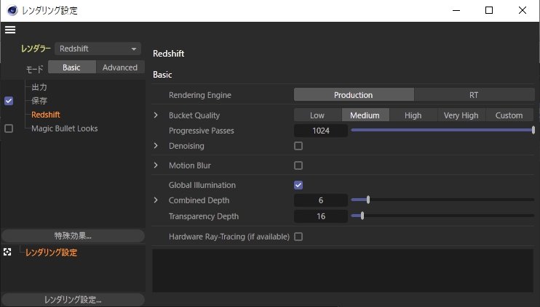Viewport: 540px width, 307px height.
Task: Click the Global Illumination label
Action: point(202,185)
